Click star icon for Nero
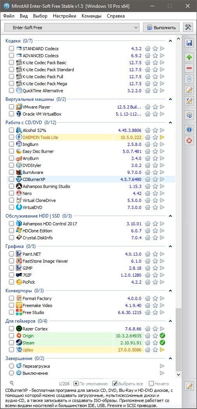Screen dimensions: 197x409 pyautogui.click(x=155, y=193)
